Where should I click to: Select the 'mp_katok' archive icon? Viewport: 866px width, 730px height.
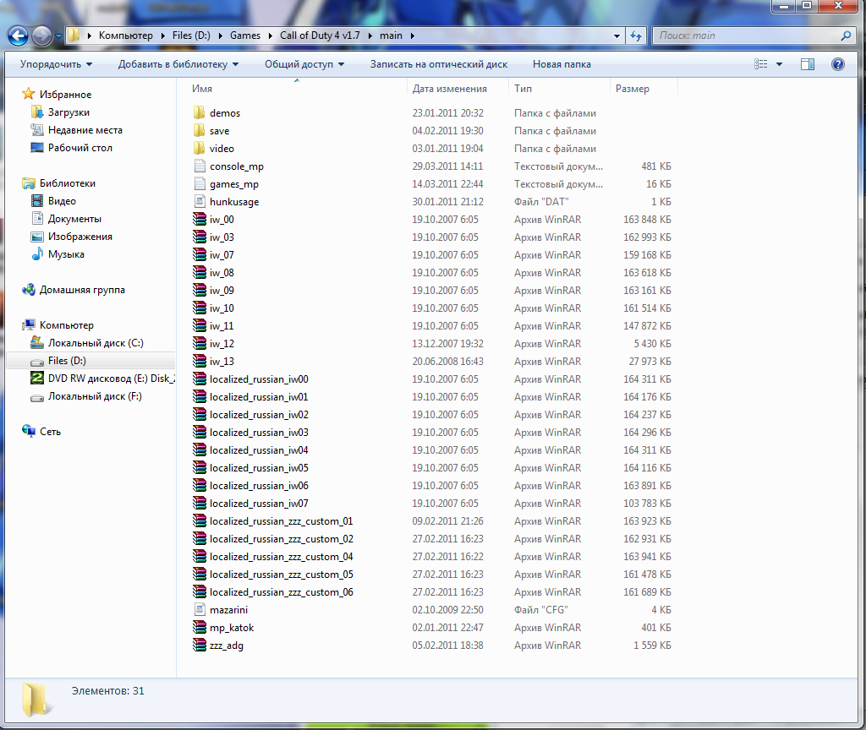[200, 627]
